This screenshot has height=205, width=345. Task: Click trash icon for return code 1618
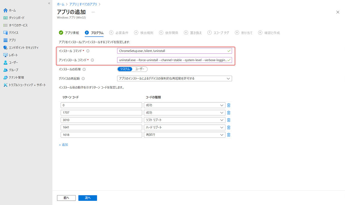(229, 135)
